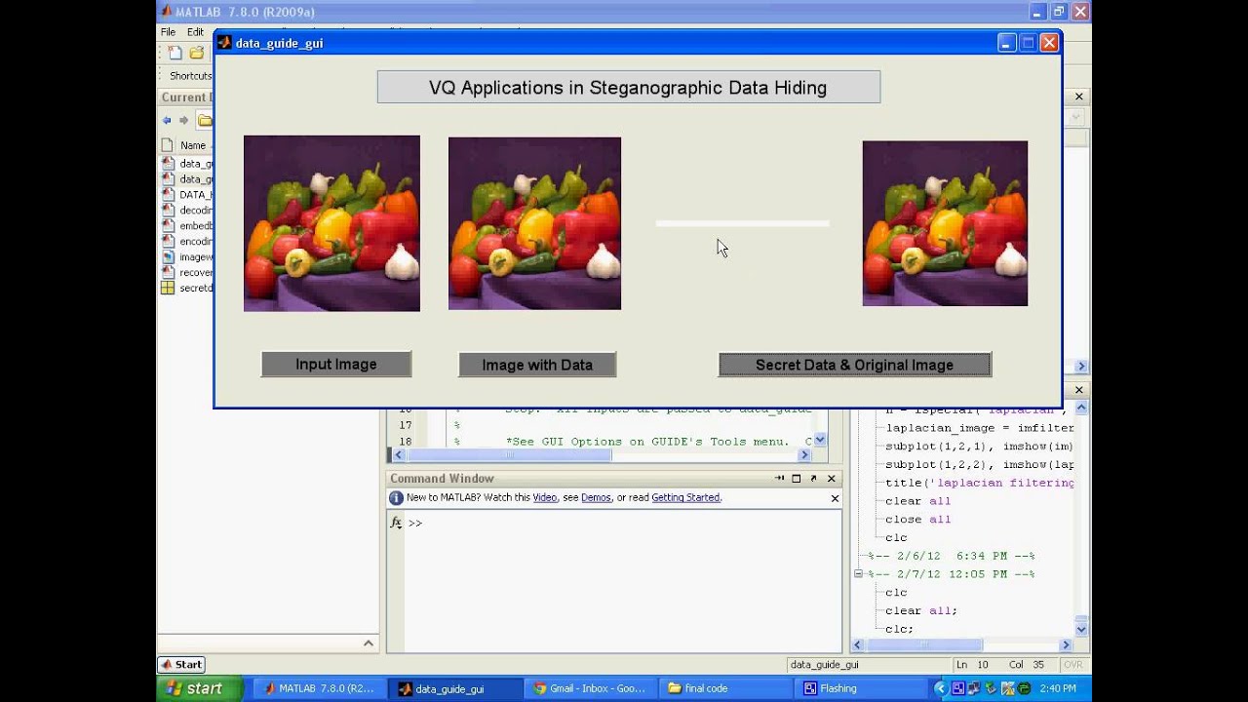Image resolution: width=1248 pixels, height=702 pixels.
Task: Select 'clear all' in Command History
Action: 917,501
